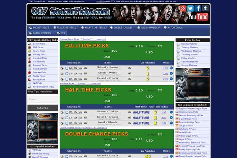
Task: Expand the Finland - Ukraine row arrow
Action: coord(171,68)
